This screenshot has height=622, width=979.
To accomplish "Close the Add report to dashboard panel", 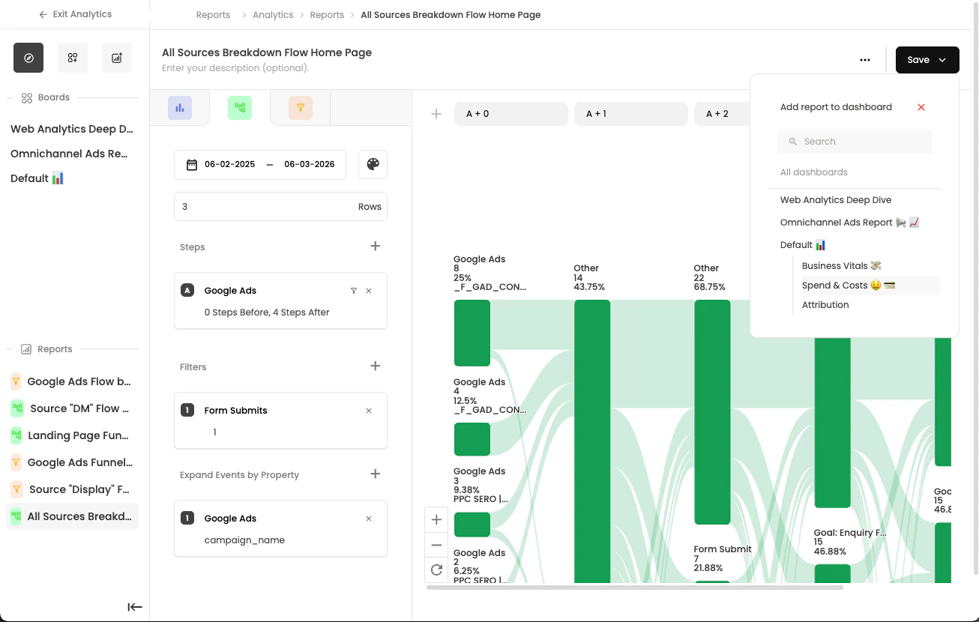I will point(921,107).
